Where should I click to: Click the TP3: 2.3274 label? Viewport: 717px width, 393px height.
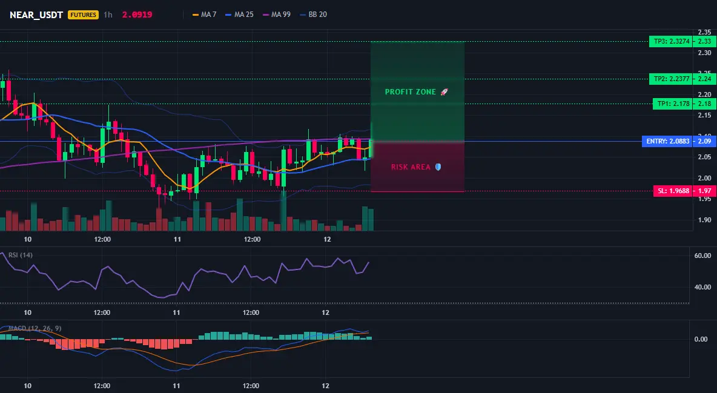(x=671, y=41)
